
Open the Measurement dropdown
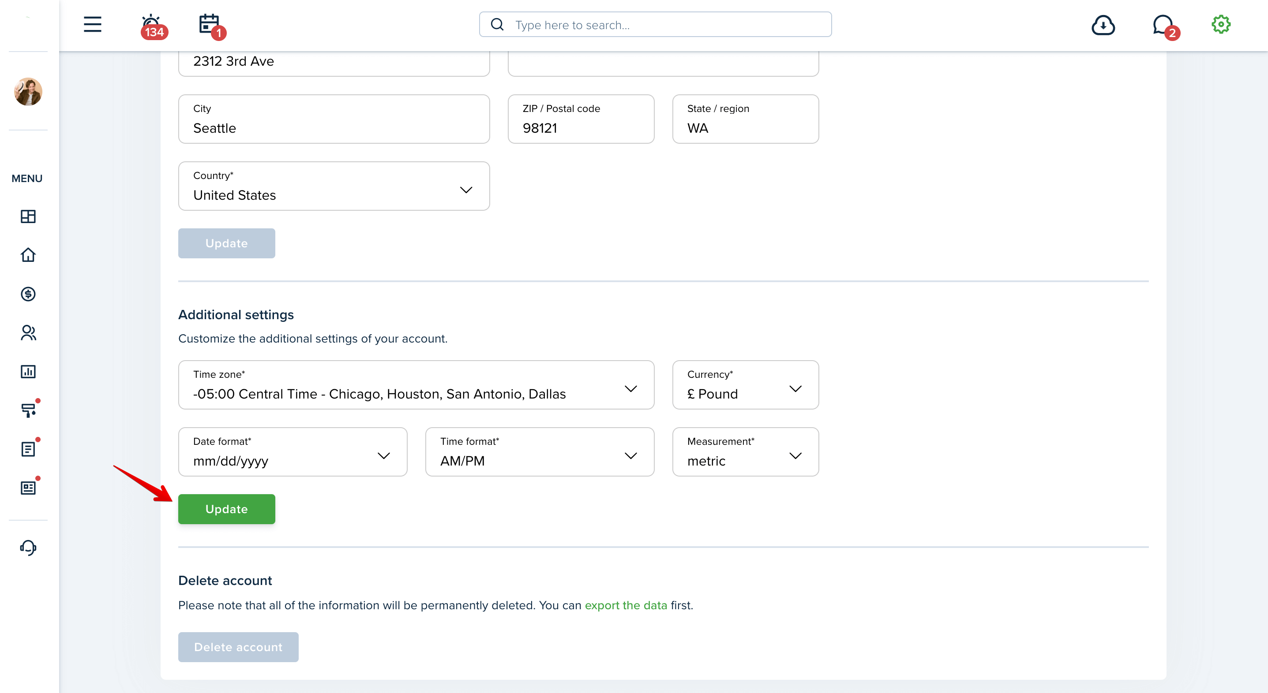click(745, 451)
